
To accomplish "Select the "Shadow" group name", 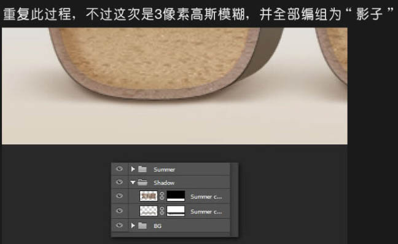I will pos(164,183).
